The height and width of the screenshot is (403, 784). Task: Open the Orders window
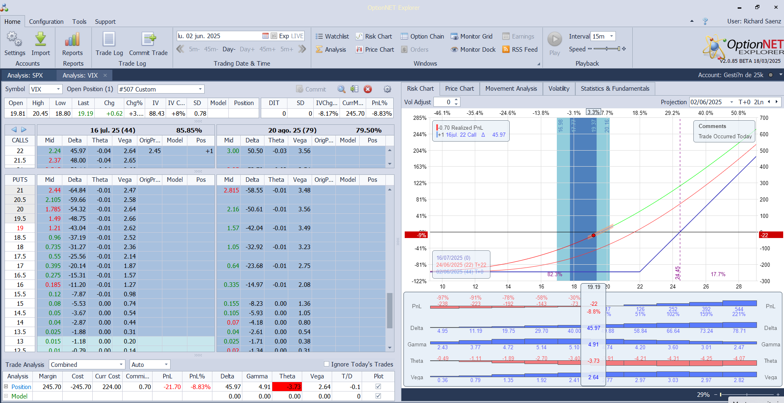tap(415, 50)
